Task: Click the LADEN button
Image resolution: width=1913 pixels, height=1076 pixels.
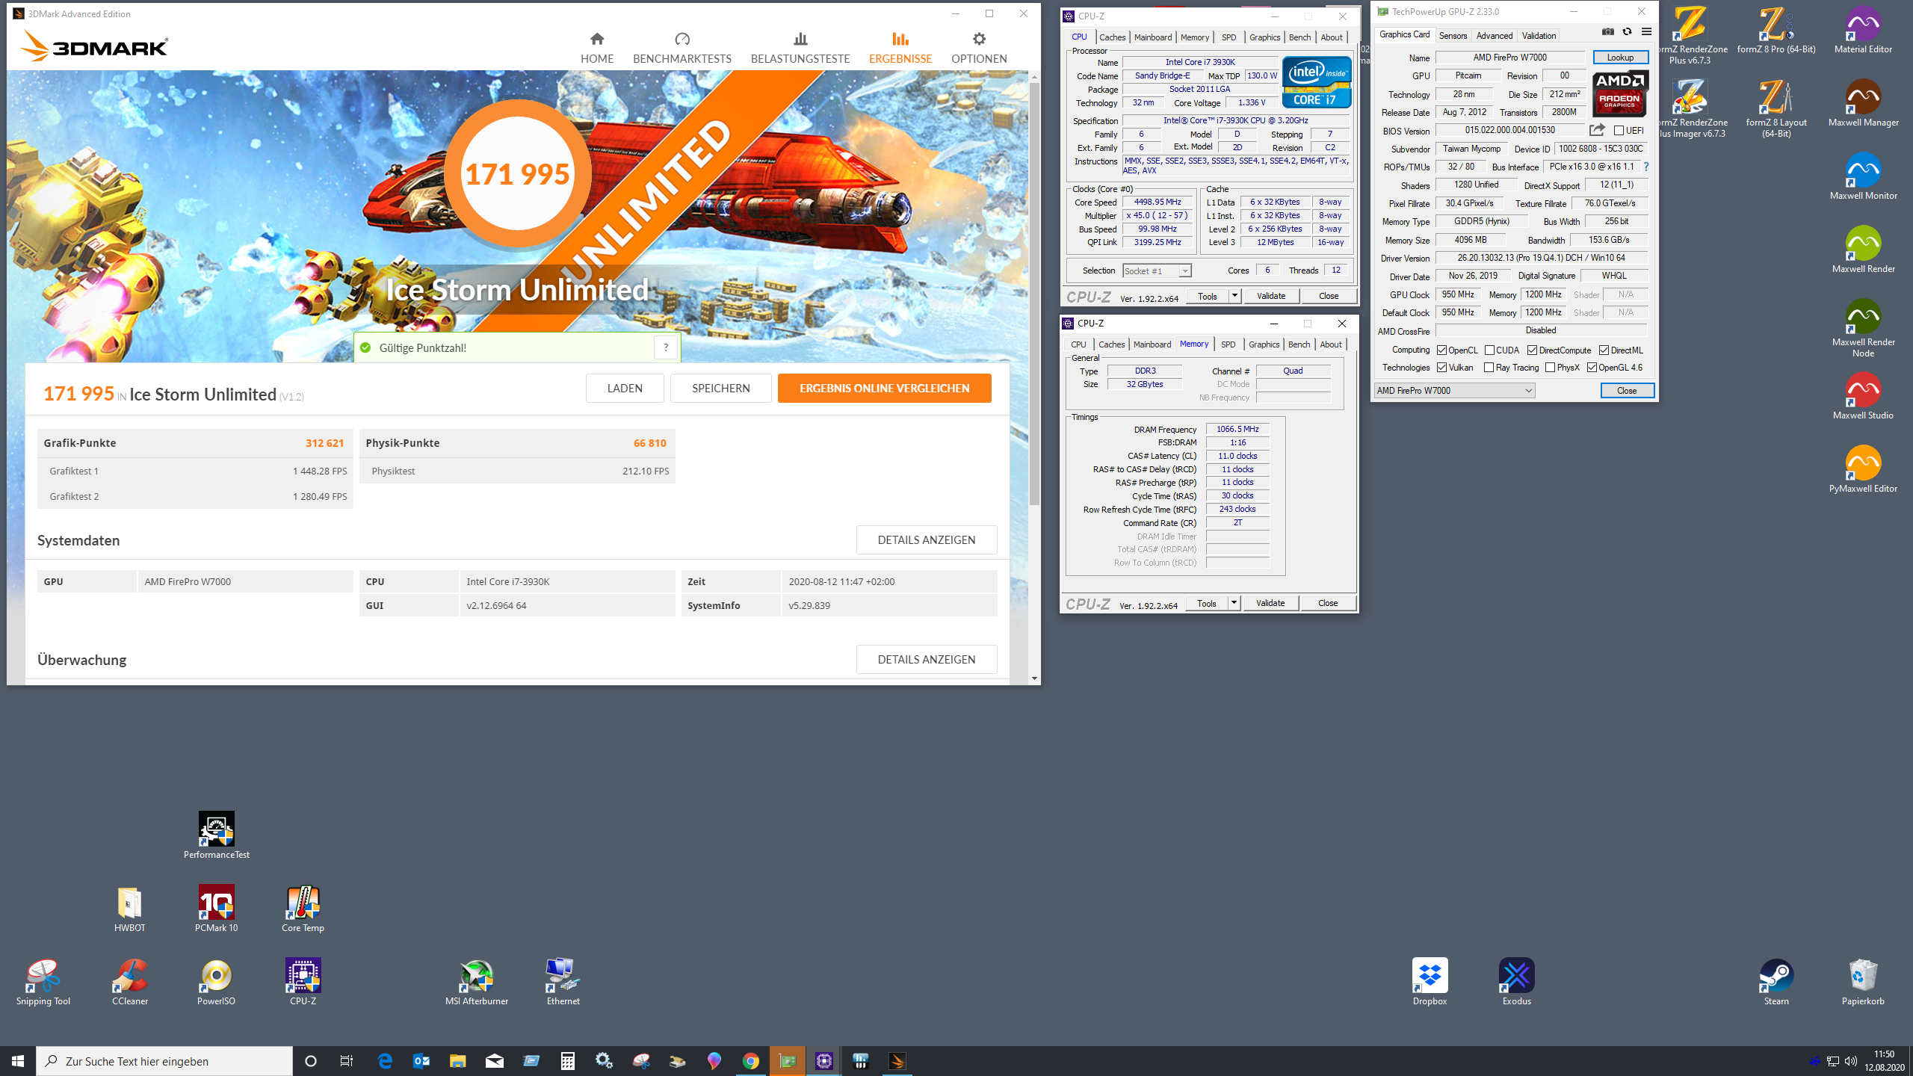Action: coord(625,388)
